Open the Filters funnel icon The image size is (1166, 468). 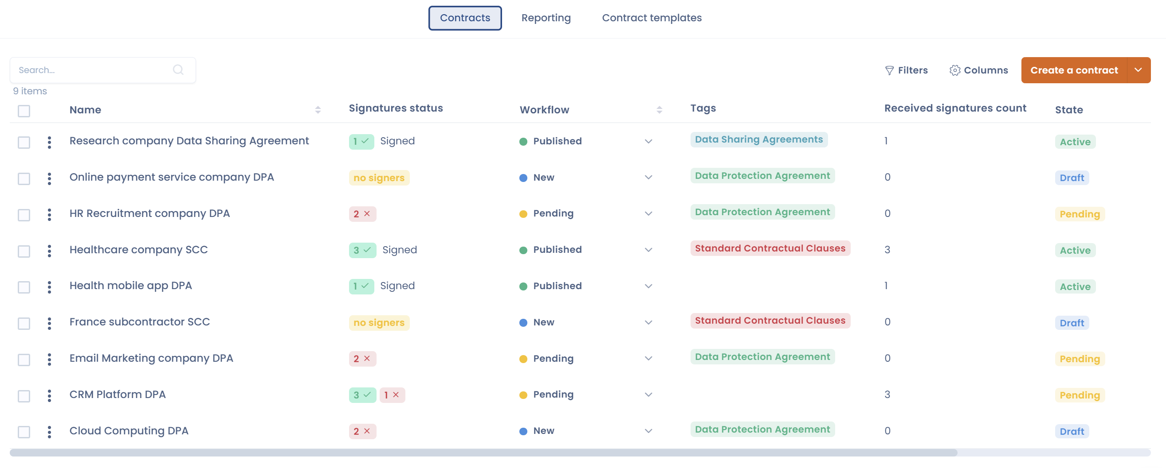click(x=889, y=70)
